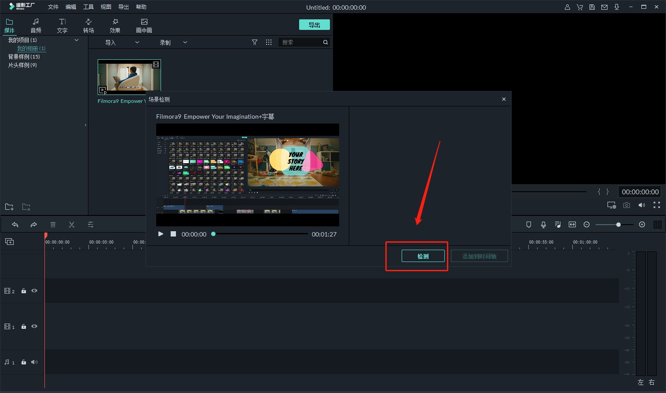Click the adjust settings sliders icon
Screen dimensions: 666x393
(91, 225)
